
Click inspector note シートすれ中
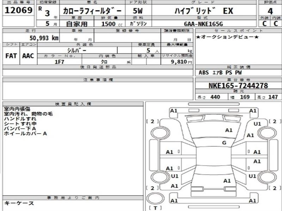[20, 124]
